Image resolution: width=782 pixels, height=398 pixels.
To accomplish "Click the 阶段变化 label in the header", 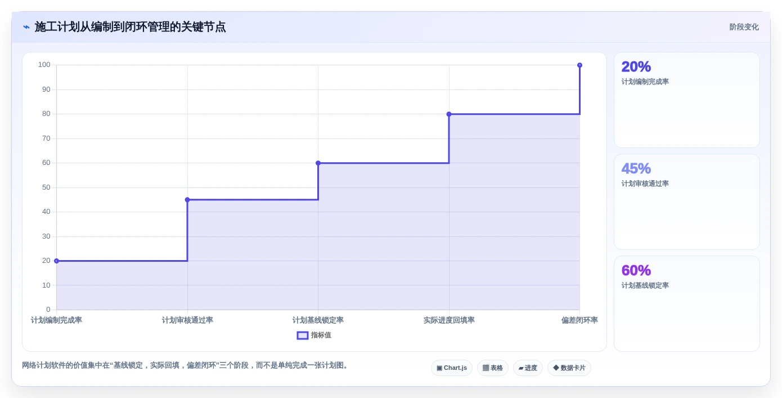I will click(744, 27).
